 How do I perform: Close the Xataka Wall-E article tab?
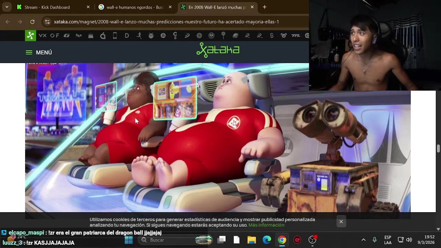click(x=252, y=7)
